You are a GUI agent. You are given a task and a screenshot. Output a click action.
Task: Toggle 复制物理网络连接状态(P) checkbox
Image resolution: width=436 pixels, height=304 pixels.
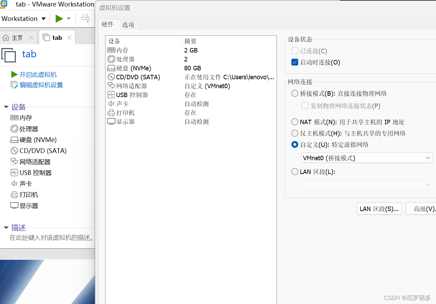[305, 106]
